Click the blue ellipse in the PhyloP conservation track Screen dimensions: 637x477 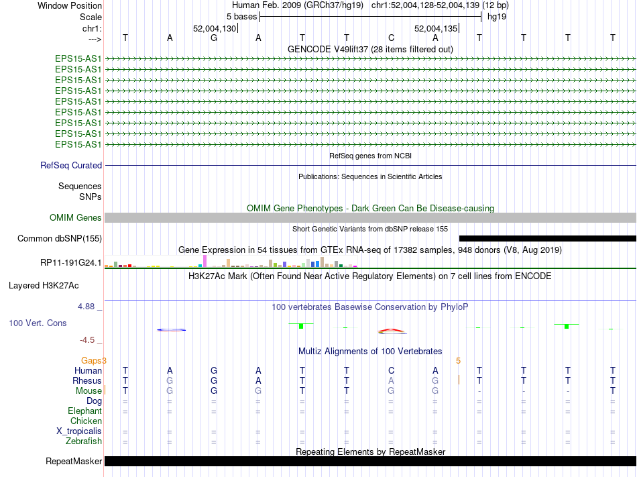click(171, 330)
